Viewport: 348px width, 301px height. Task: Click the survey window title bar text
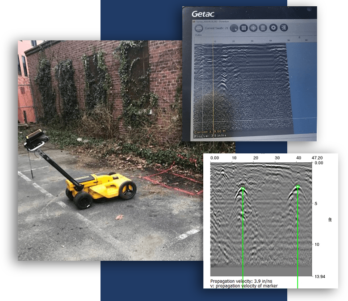[x=212, y=21]
